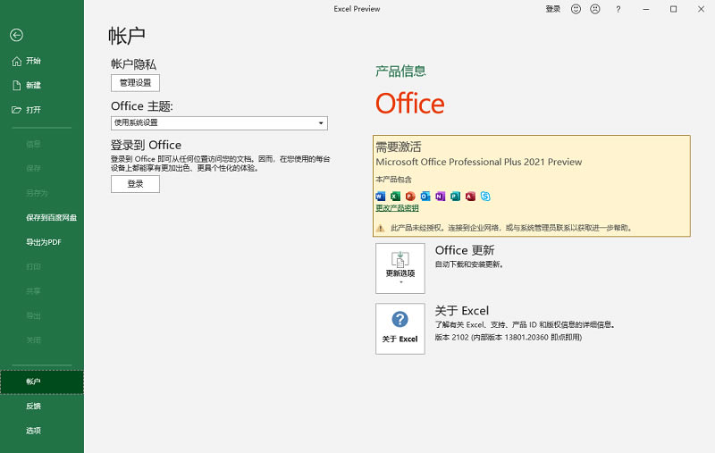
Task: Select the 帐户 sidebar item
Action: click(42, 382)
